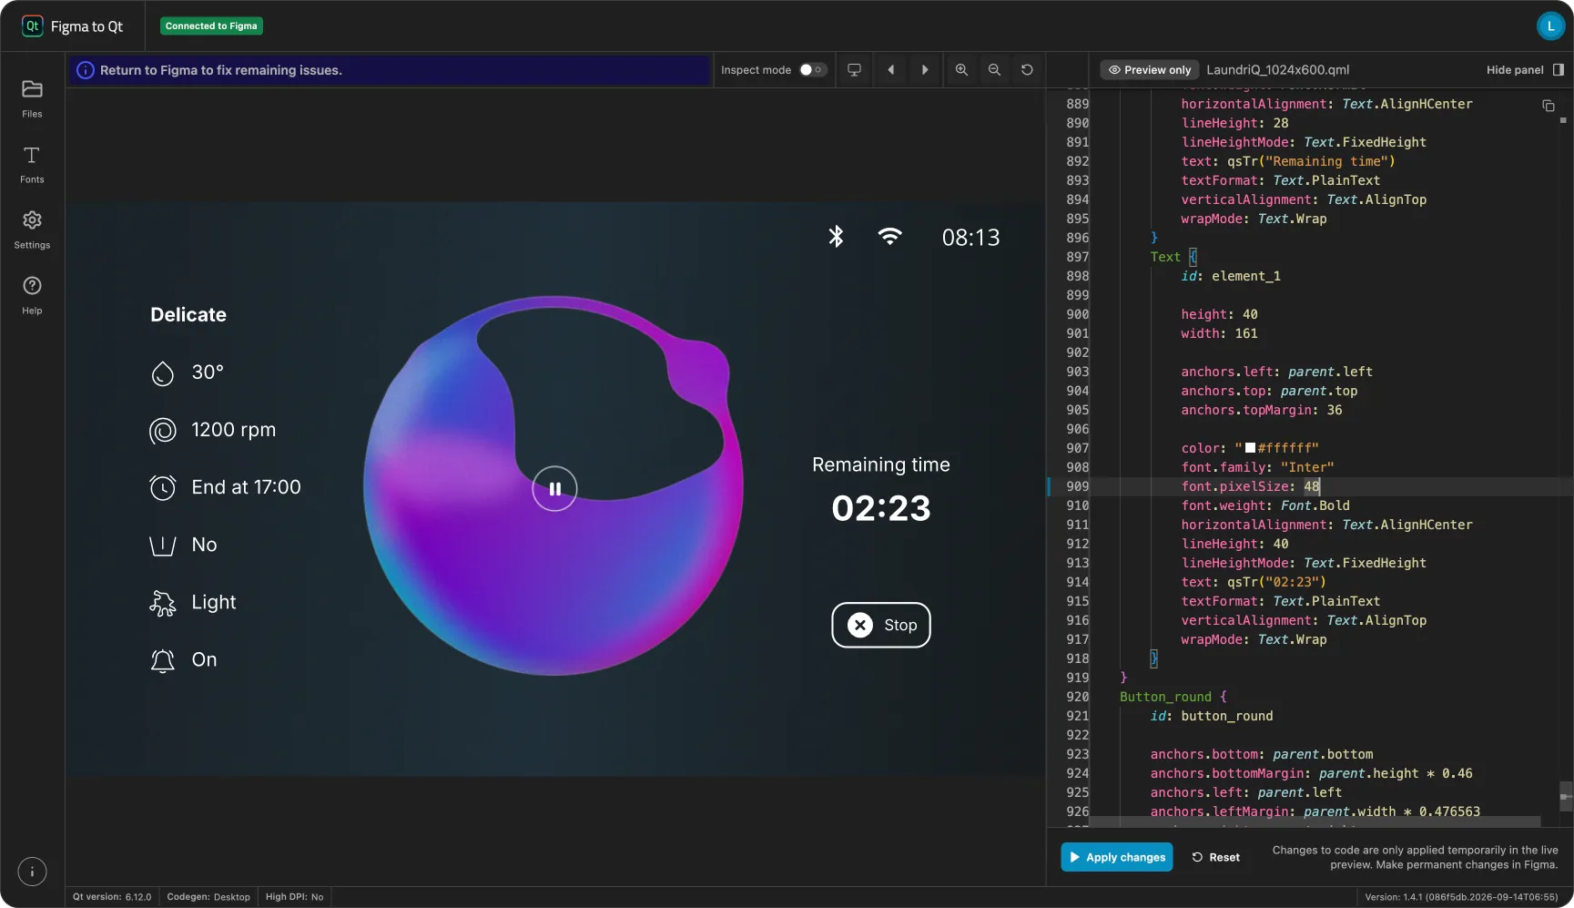This screenshot has height=908, width=1574.
Task: Click the 02:23 remaining time text
Action: (881, 508)
